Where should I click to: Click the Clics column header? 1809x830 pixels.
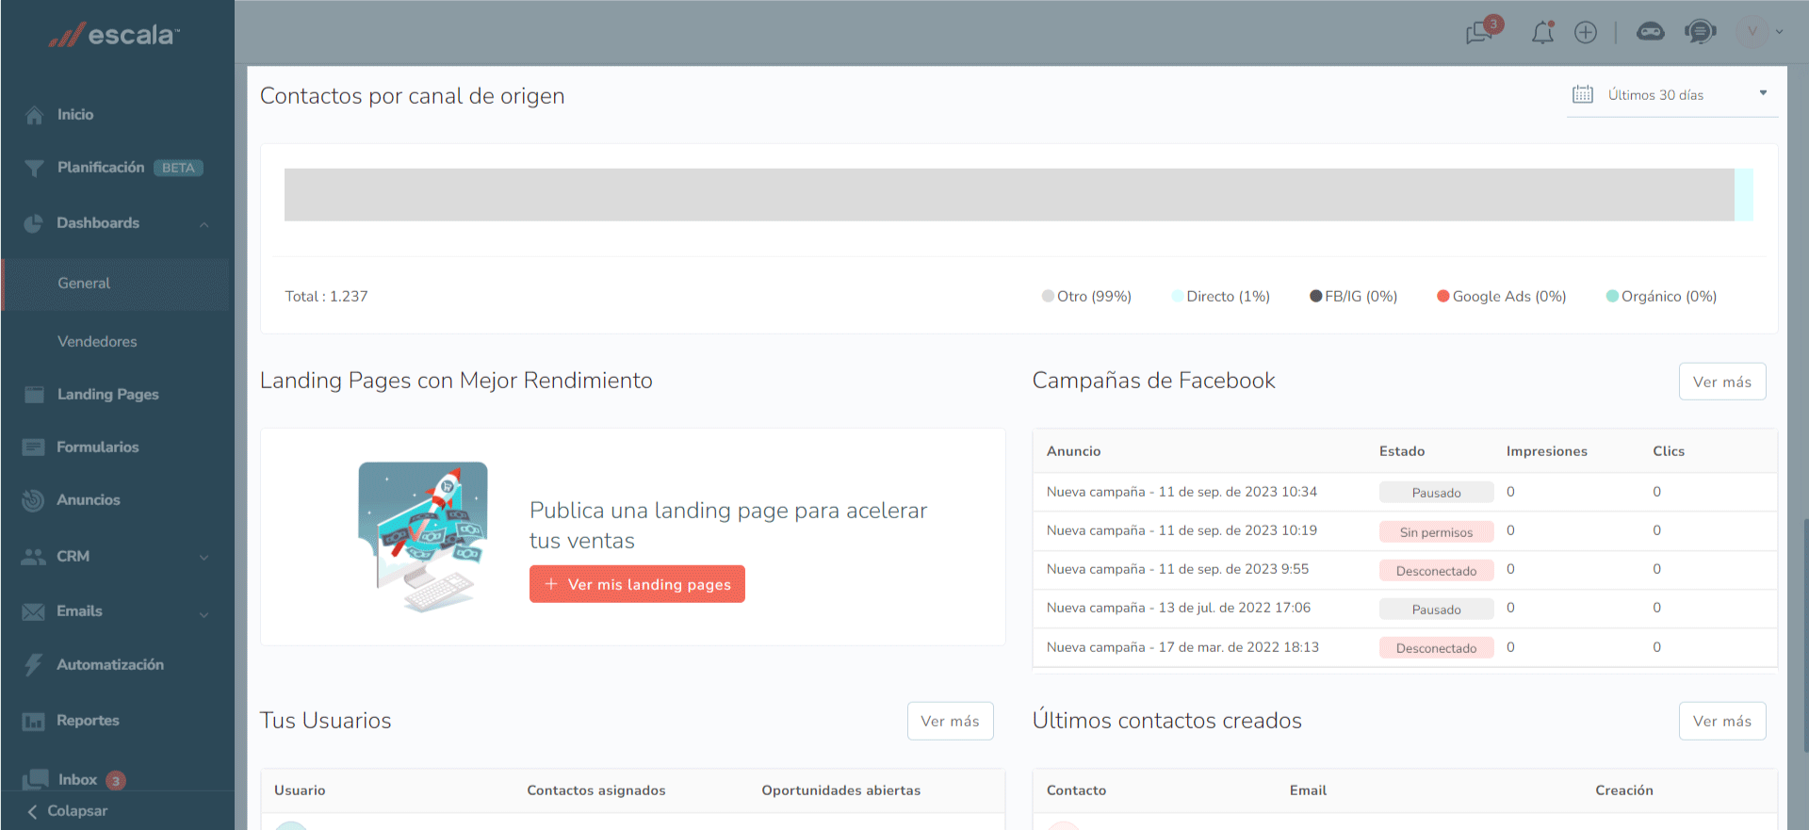click(1669, 451)
